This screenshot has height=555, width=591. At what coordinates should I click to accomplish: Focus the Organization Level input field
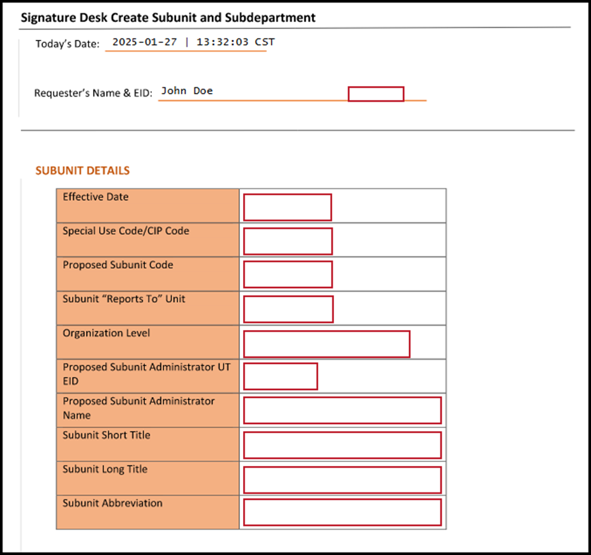(x=327, y=344)
